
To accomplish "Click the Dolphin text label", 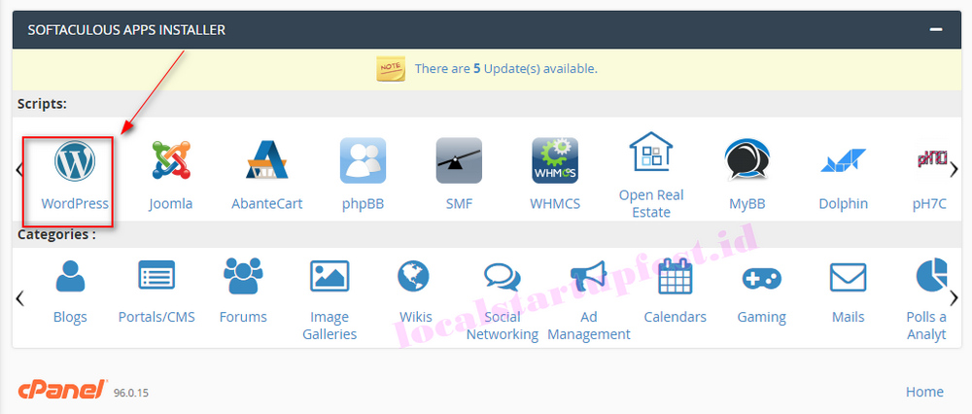I will (x=843, y=204).
